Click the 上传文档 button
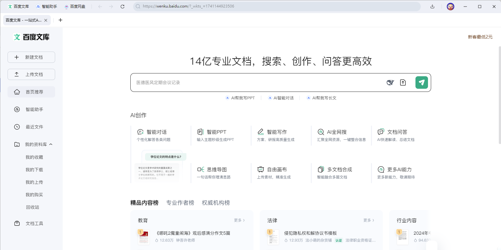501x250 pixels. click(31, 74)
